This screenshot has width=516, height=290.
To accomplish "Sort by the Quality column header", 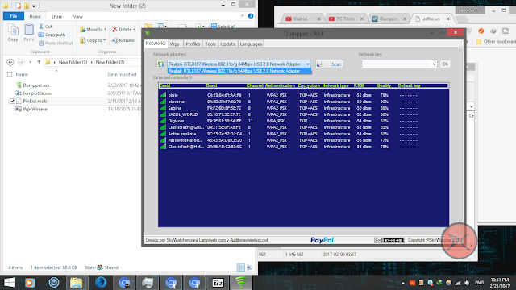I will coord(384,85).
